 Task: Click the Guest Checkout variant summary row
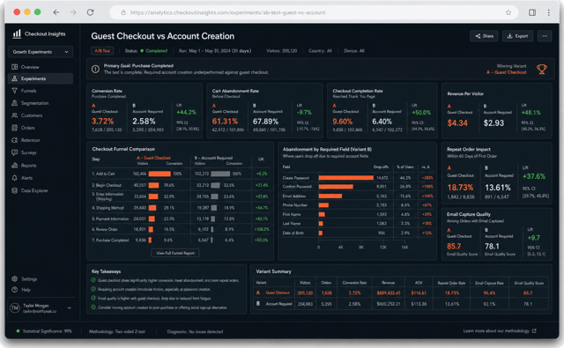click(x=401, y=293)
